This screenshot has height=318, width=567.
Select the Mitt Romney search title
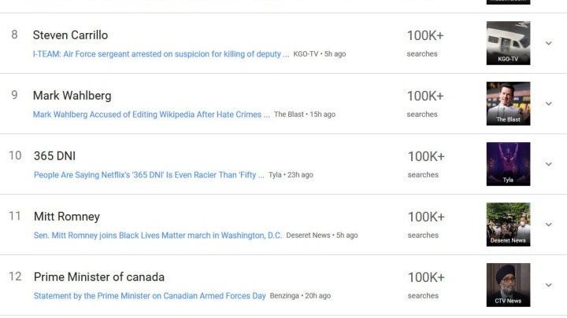pos(66,217)
